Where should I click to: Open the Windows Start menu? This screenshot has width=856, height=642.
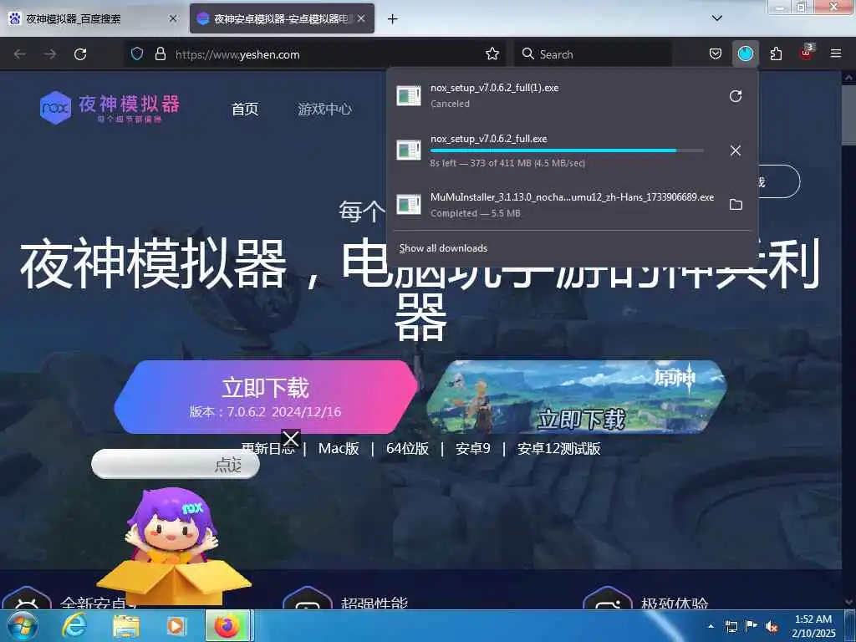pos(23,625)
